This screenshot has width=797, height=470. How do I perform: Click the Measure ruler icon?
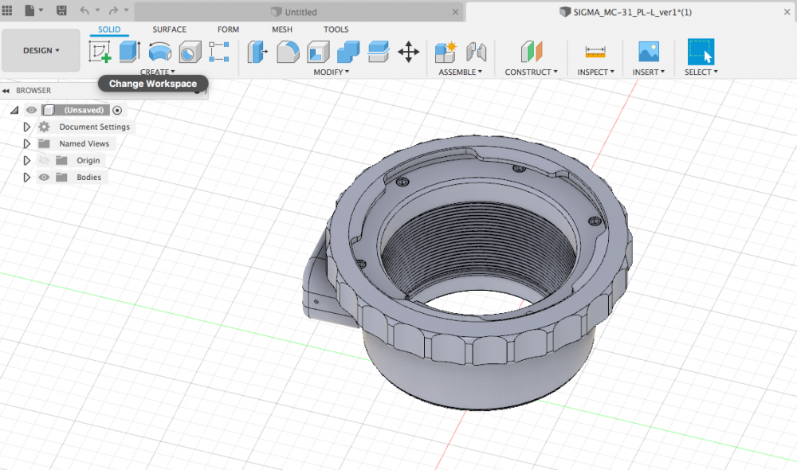tap(595, 53)
